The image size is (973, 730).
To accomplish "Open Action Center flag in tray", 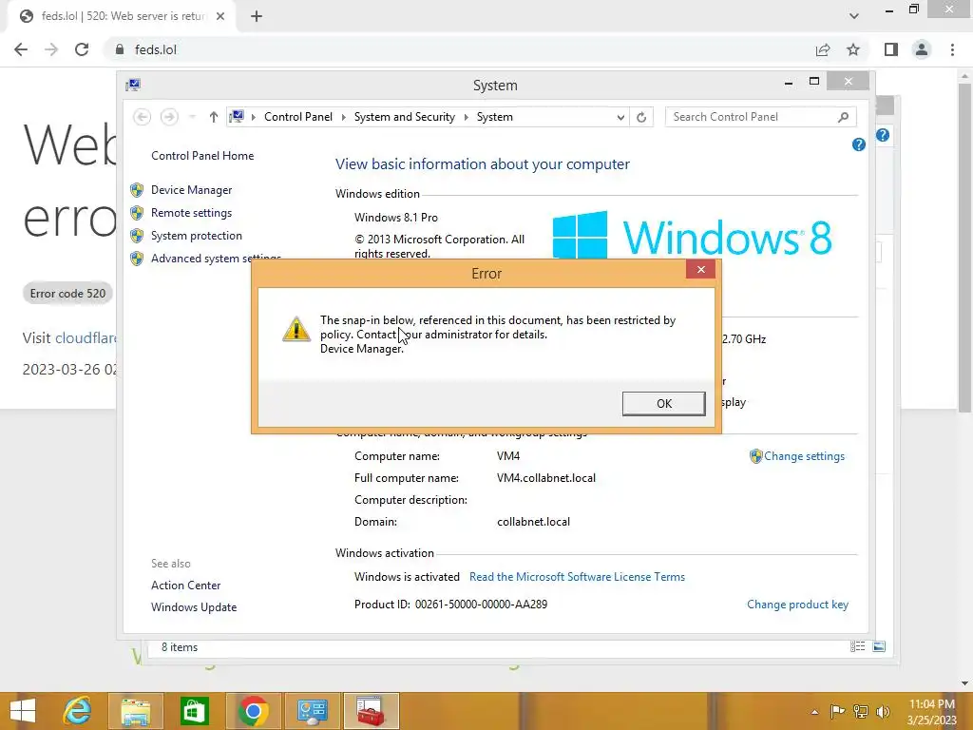I will coord(838,711).
